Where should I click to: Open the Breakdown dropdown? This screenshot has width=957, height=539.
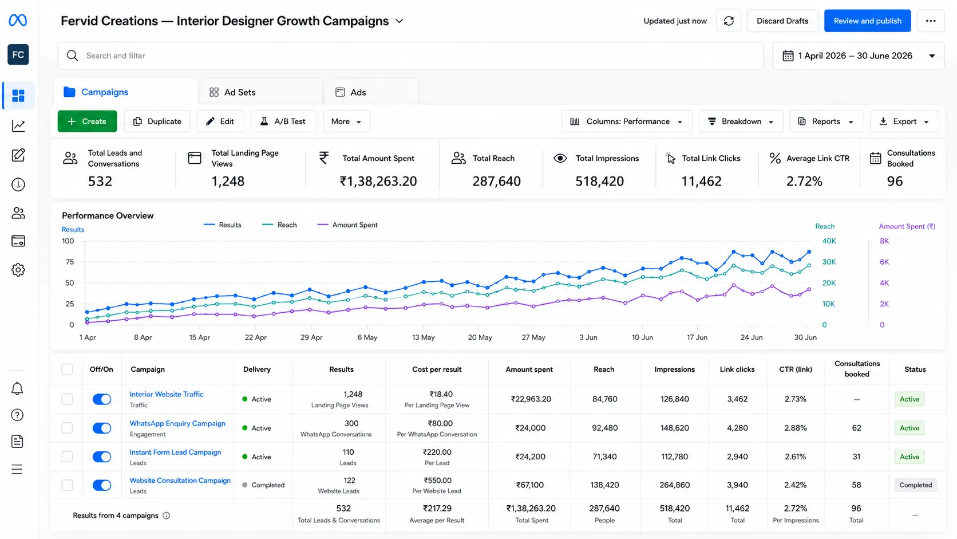(742, 121)
